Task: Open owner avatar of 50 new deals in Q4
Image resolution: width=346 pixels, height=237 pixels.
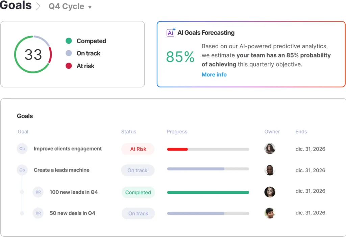Action: point(270,213)
